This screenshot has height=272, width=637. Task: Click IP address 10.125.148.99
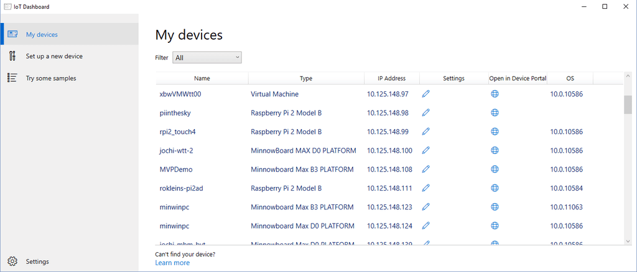tap(388, 132)
